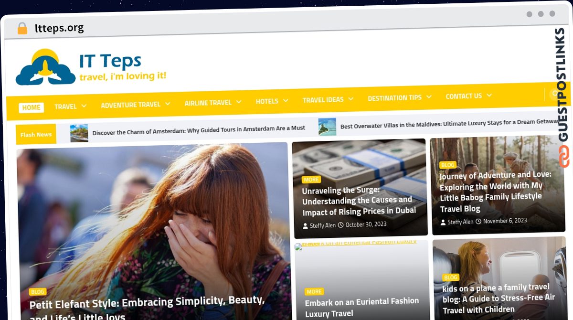Click the BLOG tag on Petit Elefant article
Image resolution: width=573 pixels, height=320 pixels.
[x=38, y=292]
